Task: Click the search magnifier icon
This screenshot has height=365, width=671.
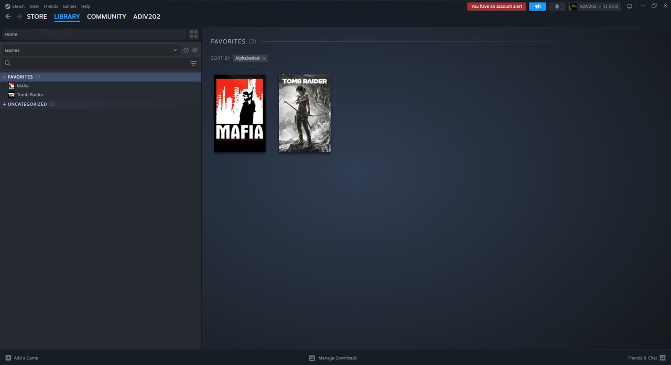Action: [x=7, y=63]
